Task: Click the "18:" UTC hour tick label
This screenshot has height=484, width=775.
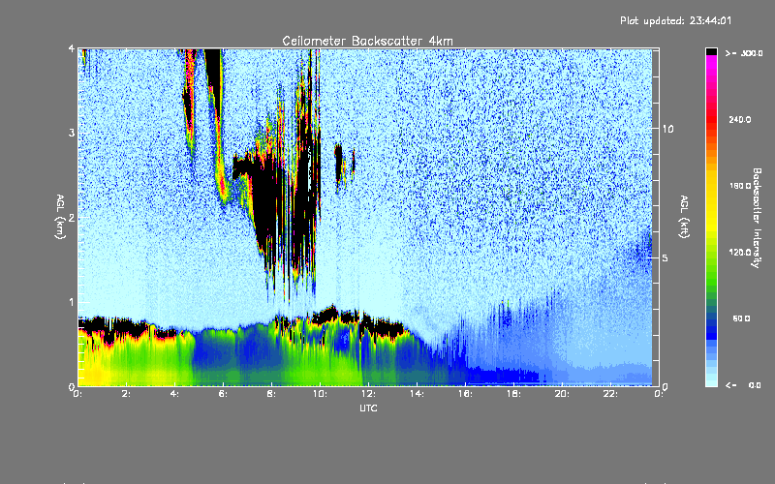Action: pyautogui.click(x=513, y=394)
